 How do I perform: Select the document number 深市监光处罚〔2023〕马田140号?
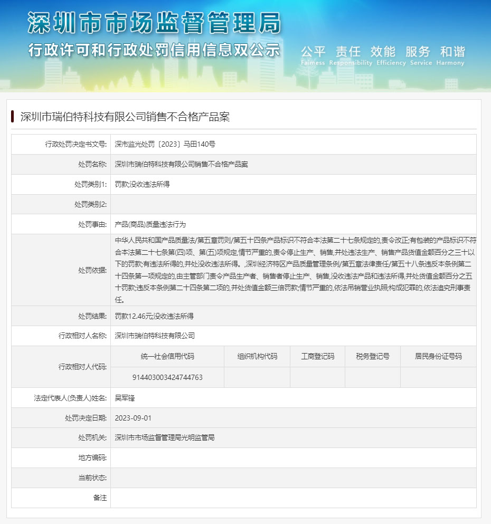(x=165, y=144)
